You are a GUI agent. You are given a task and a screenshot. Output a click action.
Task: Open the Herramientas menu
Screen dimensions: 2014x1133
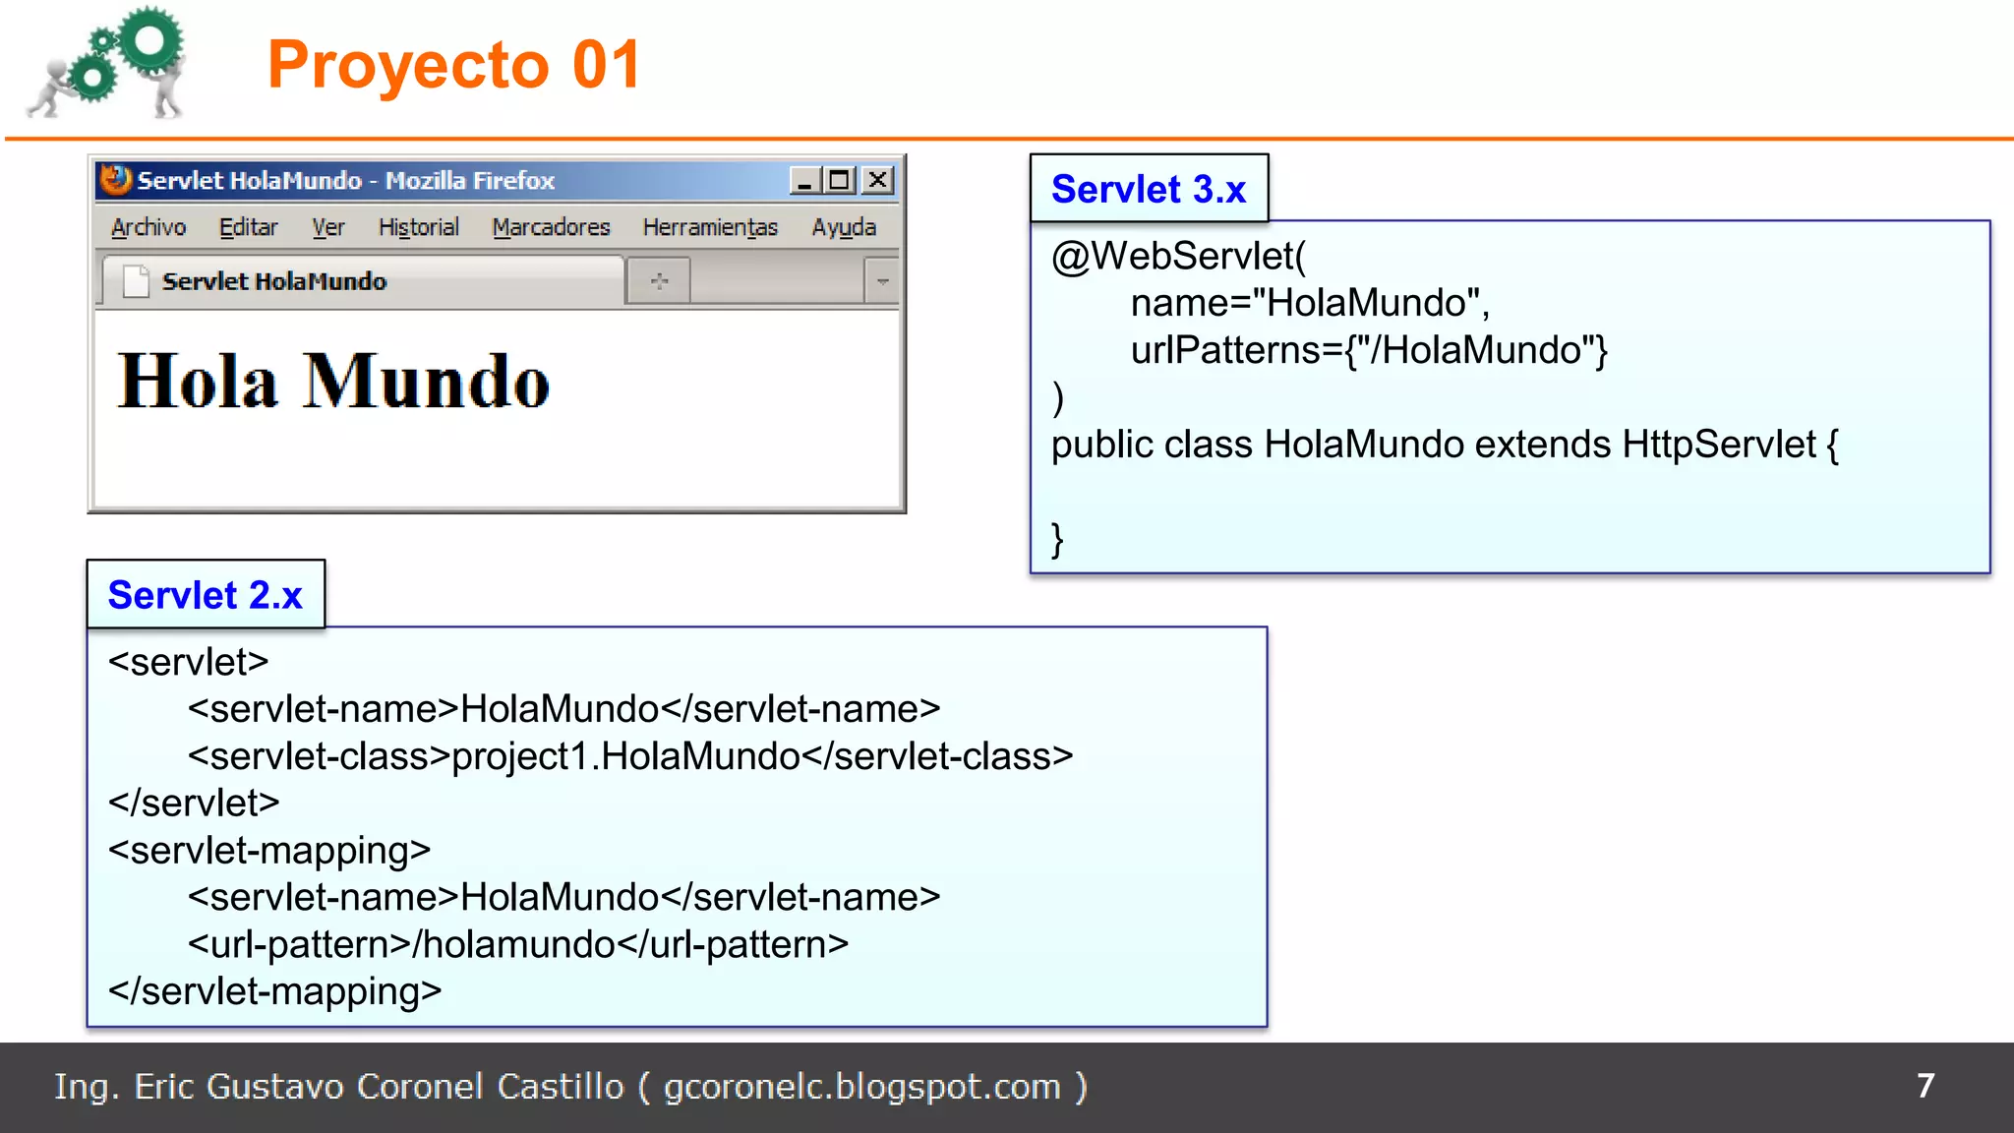click(x=710, y=227)
